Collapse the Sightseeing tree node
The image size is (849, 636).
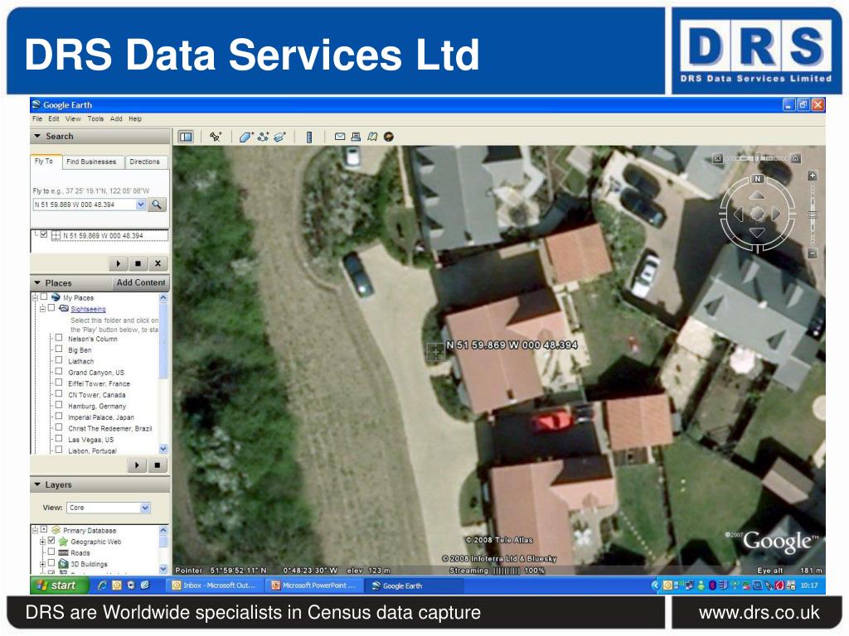[x=42, y=309]
